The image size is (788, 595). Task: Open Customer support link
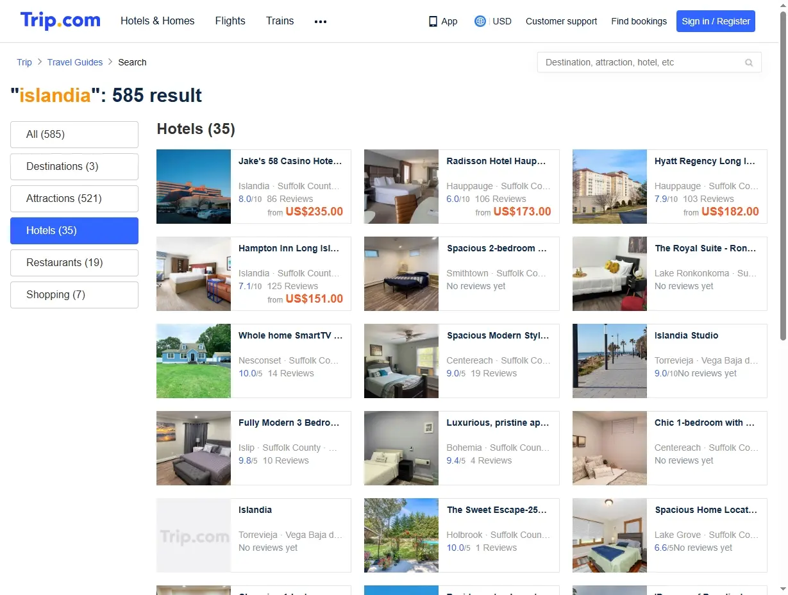click(561, 21)
